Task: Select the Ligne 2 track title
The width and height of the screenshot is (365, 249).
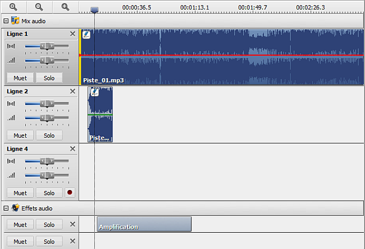Action: click(17, 92)
